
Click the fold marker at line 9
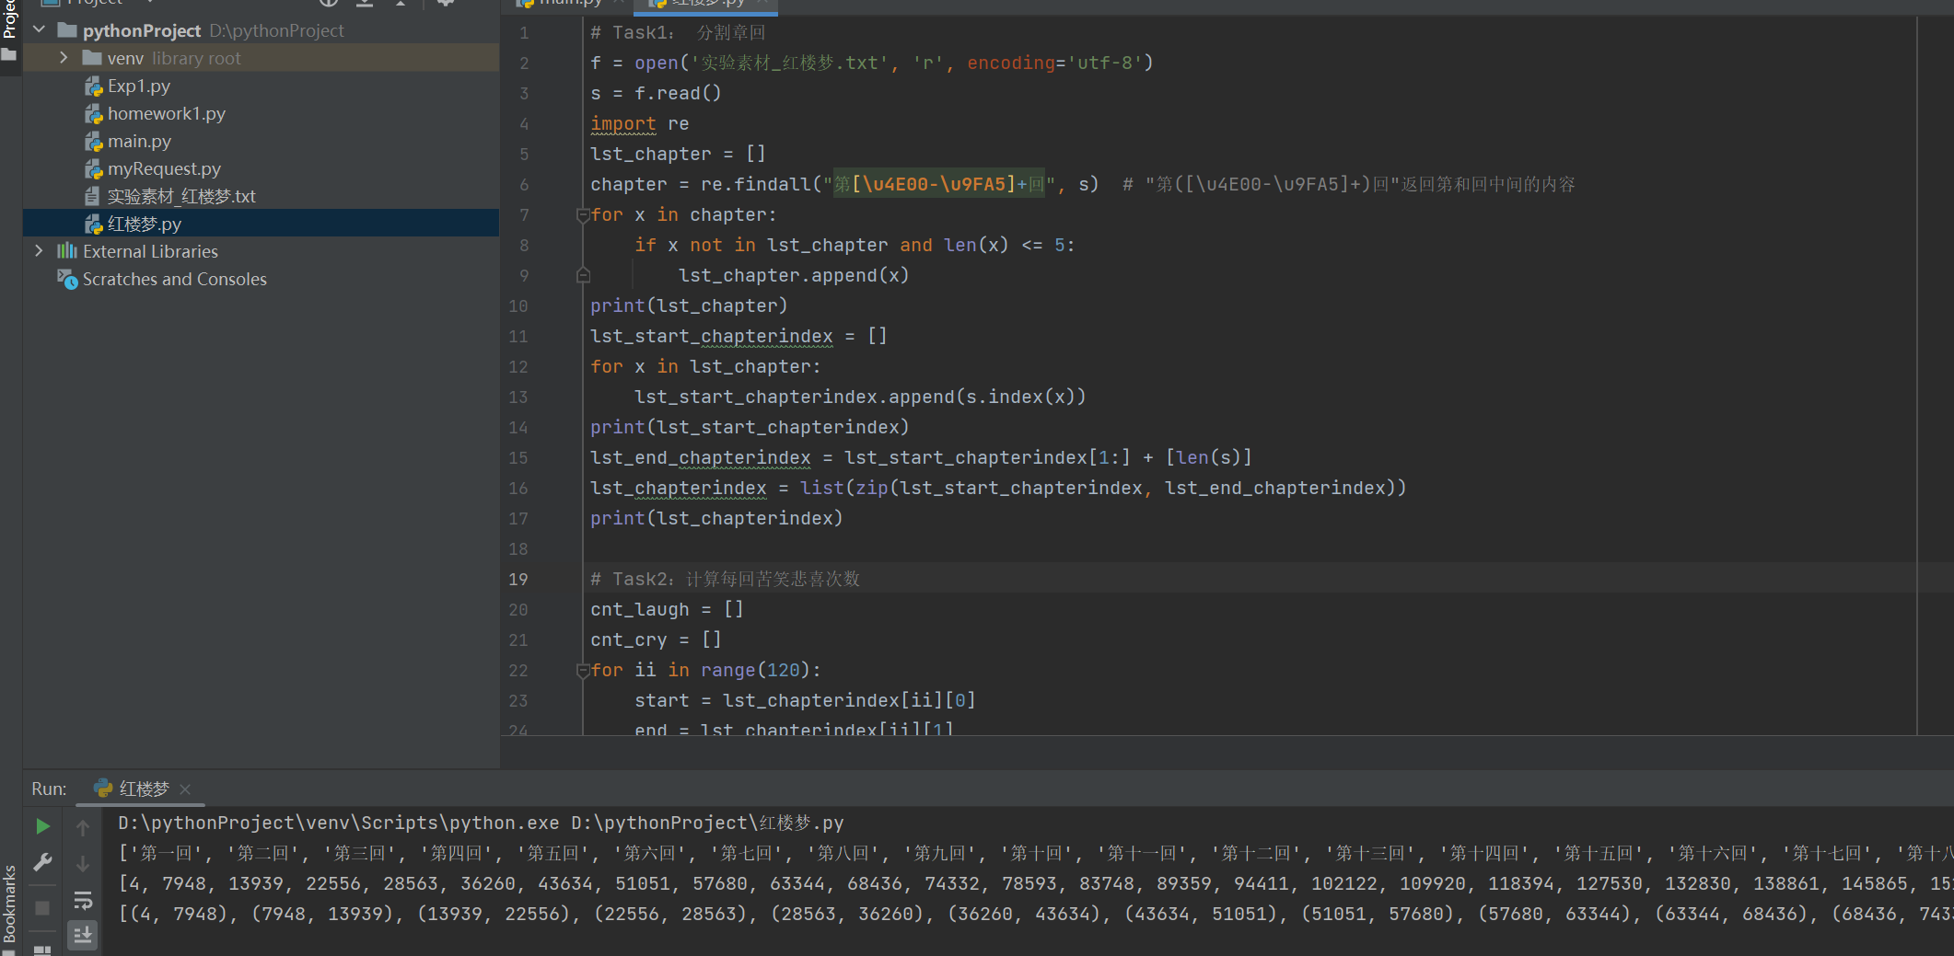coord(583,275)
